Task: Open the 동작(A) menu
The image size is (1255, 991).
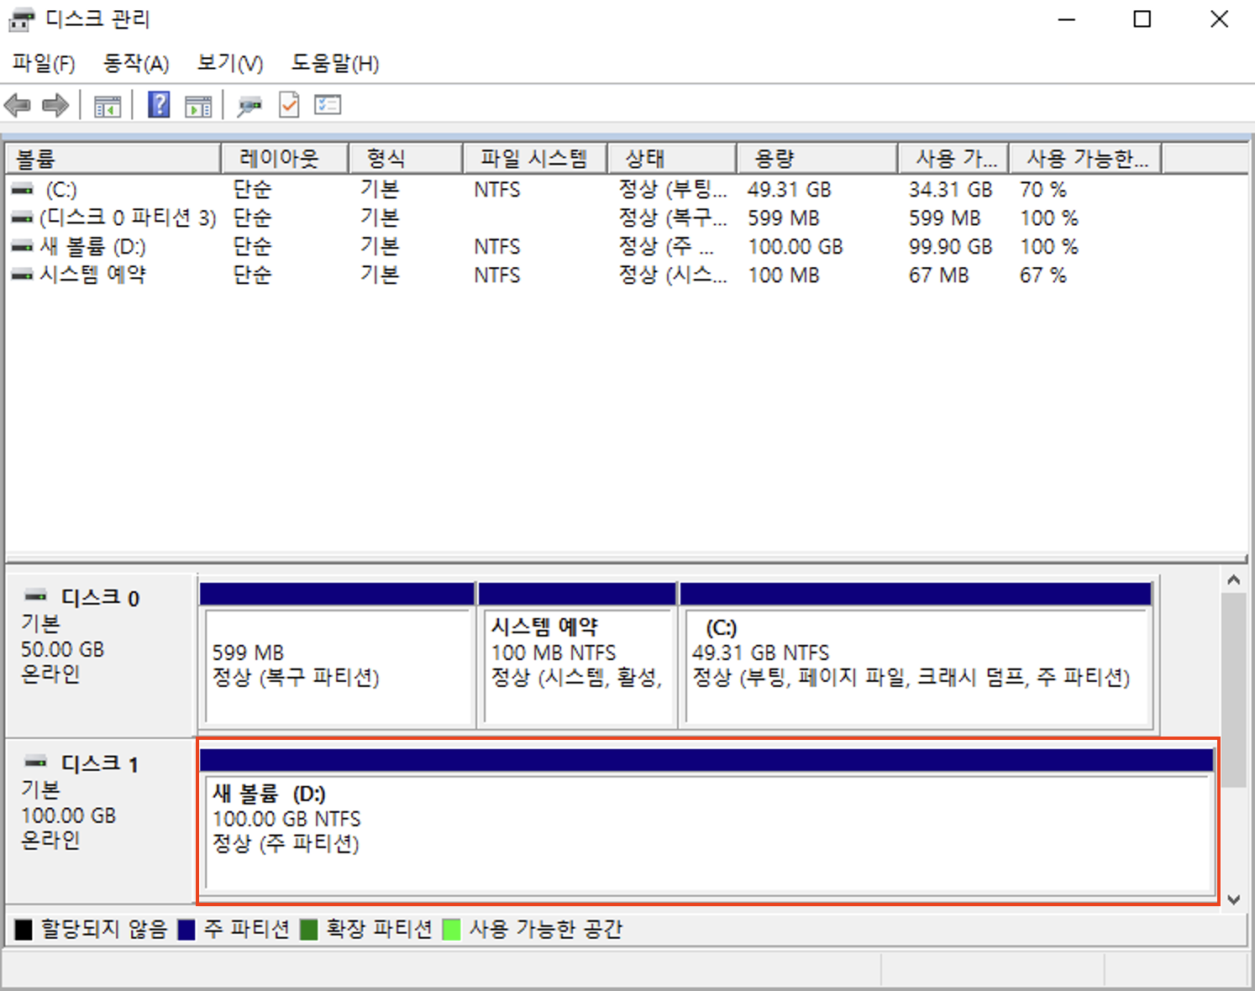Action: coord(136,64)
